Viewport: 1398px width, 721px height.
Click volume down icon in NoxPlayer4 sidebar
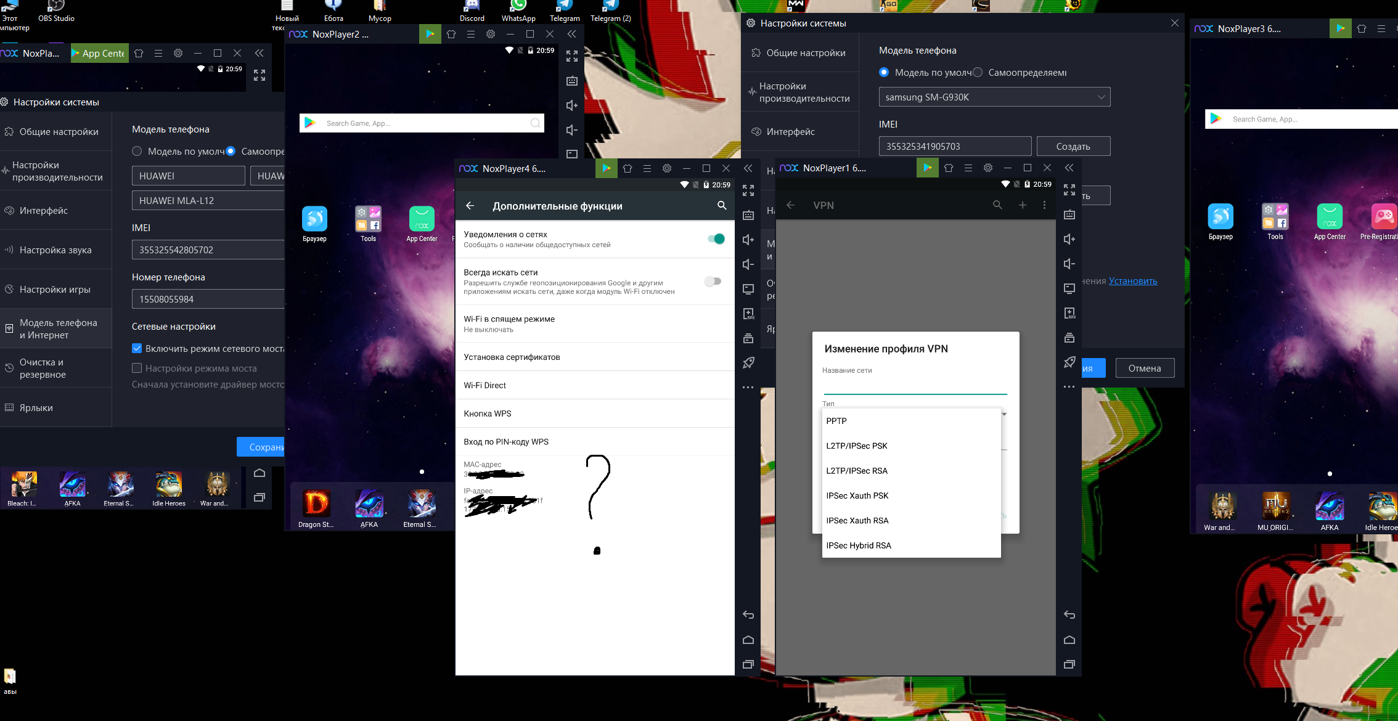(748, 264)
